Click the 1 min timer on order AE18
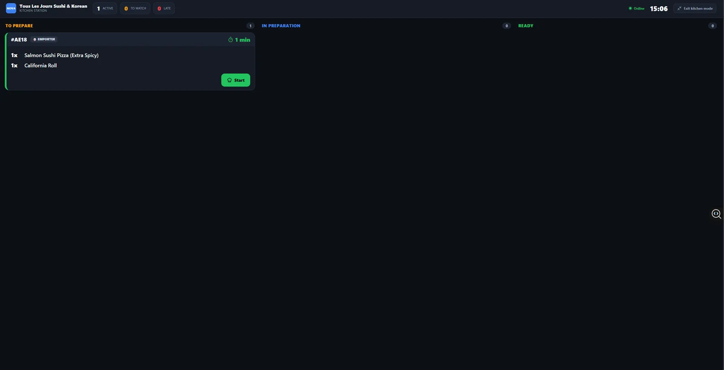 pos(239,40)
